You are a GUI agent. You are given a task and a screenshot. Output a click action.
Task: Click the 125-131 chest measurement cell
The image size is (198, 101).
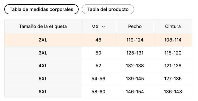tap(135, 53)
